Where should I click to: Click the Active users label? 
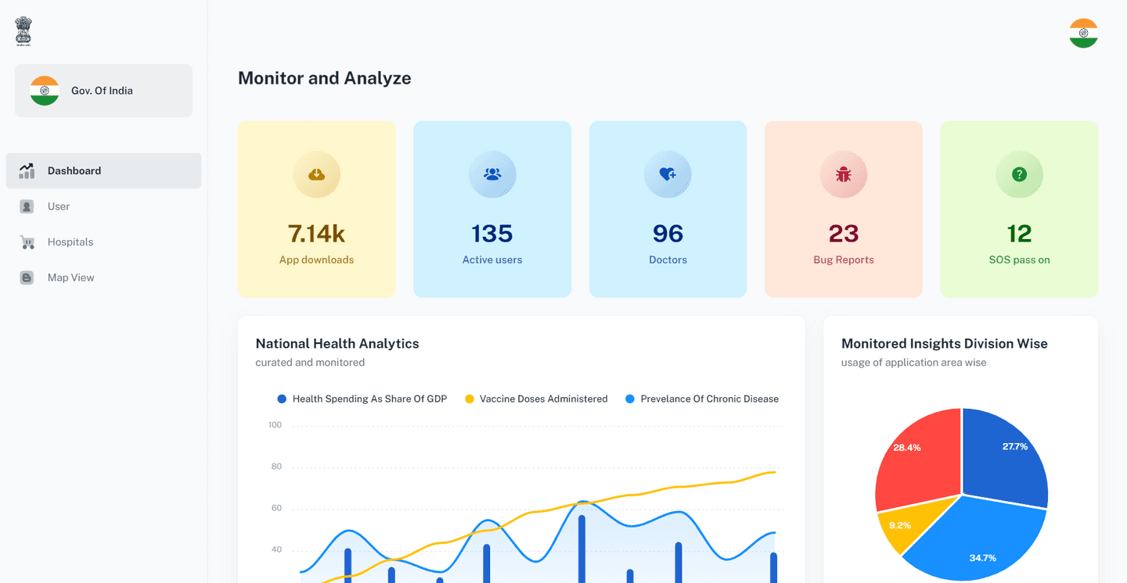(492, 260)
